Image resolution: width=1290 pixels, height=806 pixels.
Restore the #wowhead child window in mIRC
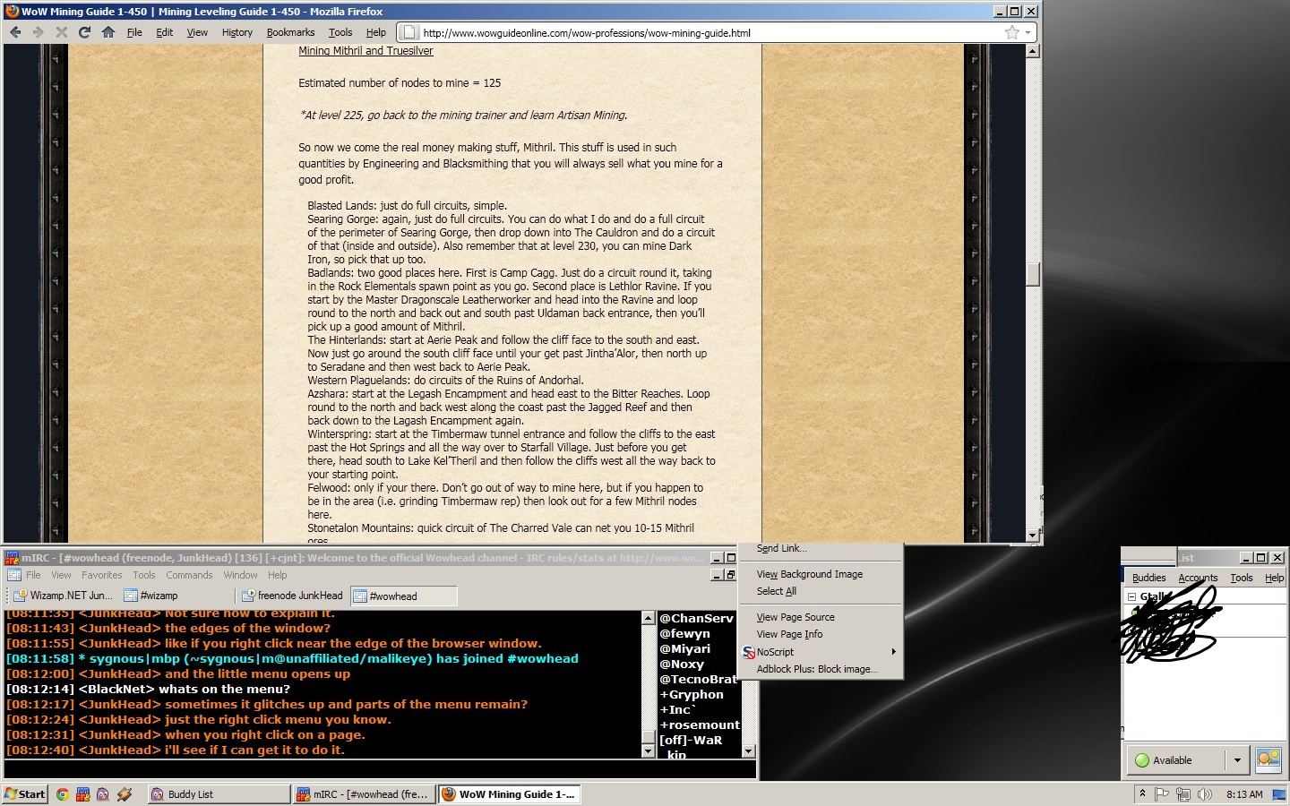click(730, 575)
